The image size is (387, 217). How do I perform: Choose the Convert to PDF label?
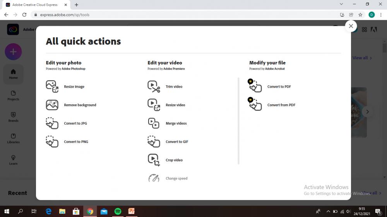point(279,86)
